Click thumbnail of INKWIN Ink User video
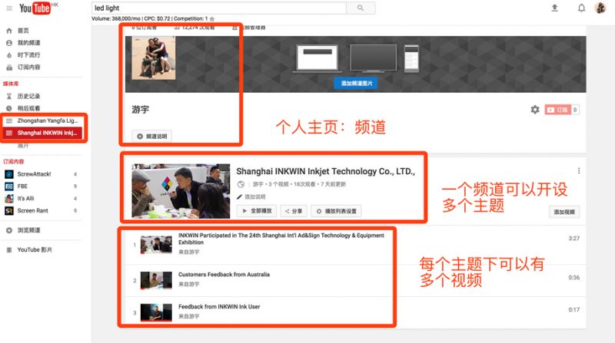This screenshot has height=343, width=615. coord(156,312)
